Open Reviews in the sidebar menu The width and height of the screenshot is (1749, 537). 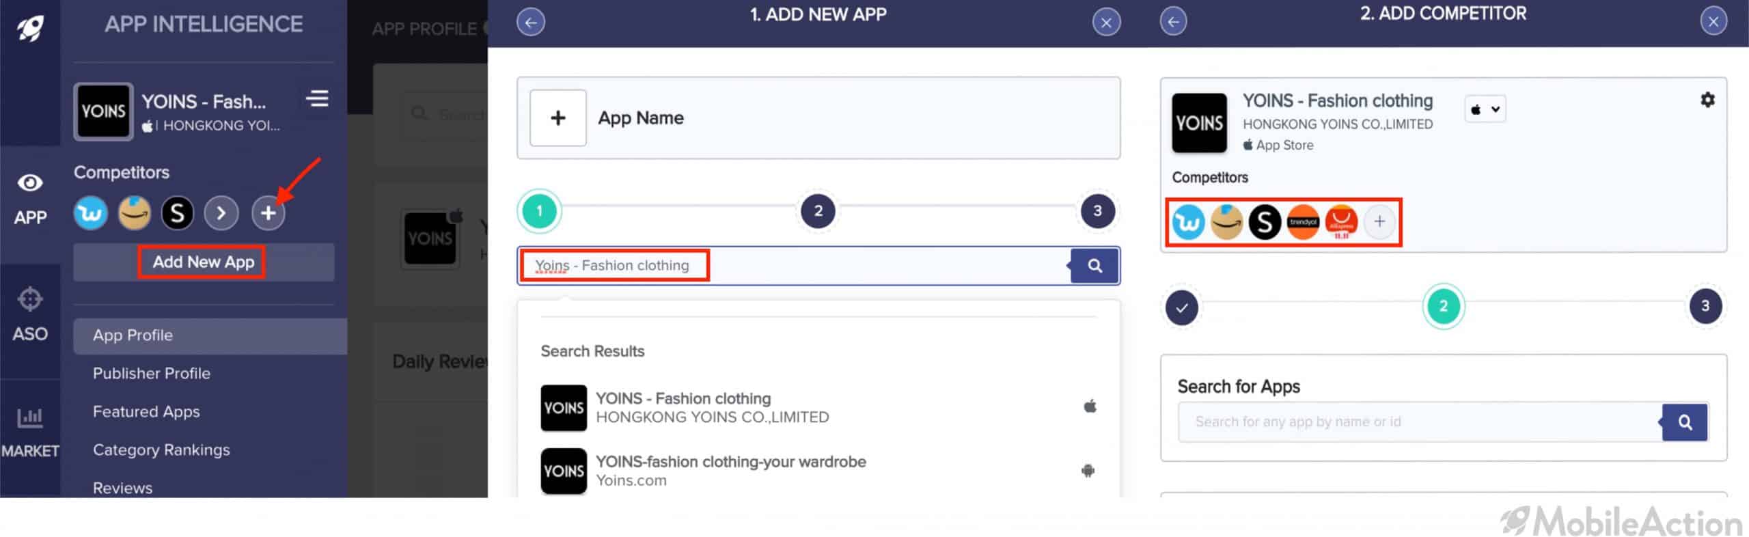123,488
